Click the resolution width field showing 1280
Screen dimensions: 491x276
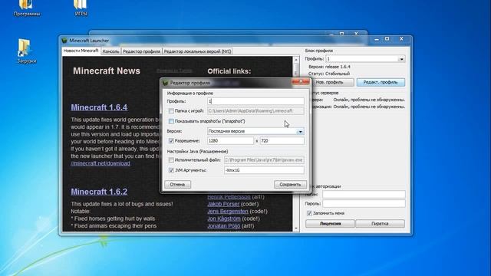[x=230, y=141]
